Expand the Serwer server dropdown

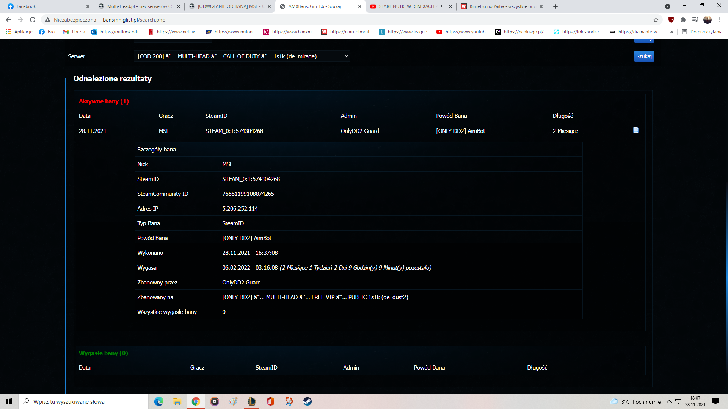pos(242,56)
